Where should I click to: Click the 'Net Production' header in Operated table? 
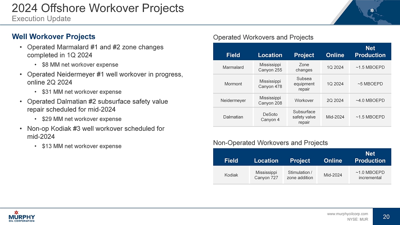(x=370, y=51)
